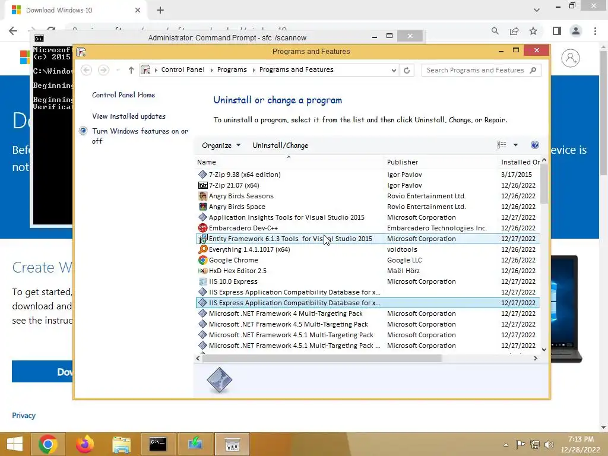Screen dimensions: 608x456
Task: Click the HxD Hex Editor icon
Action: tap(202, 271)
